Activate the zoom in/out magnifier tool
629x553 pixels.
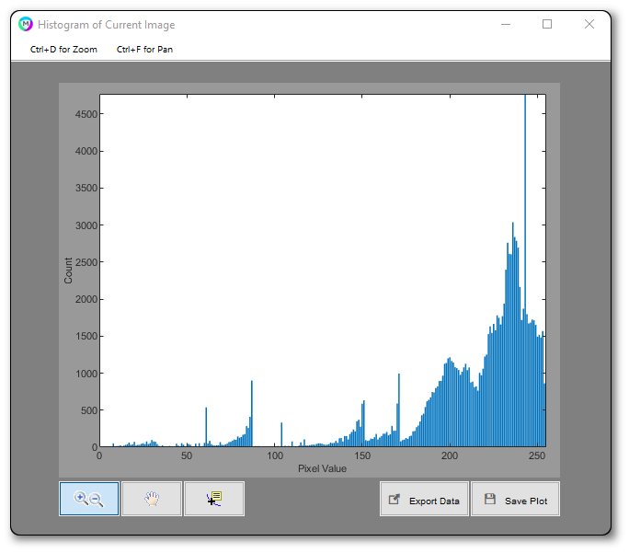point(89,499)
